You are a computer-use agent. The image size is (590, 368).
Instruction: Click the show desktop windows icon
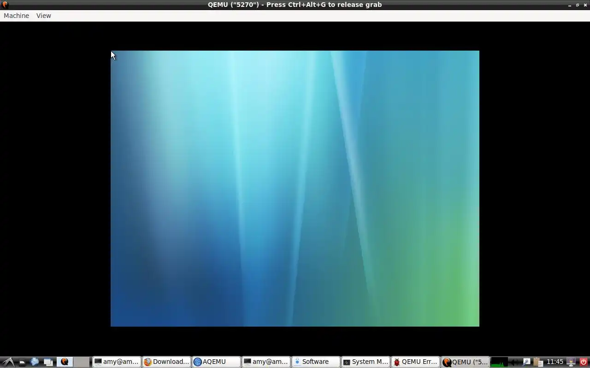[48, 362]
